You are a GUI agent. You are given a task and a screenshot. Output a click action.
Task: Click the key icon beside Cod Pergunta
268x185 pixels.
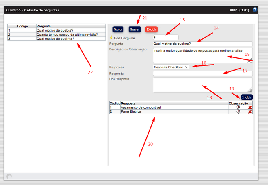tap(111, 38)
